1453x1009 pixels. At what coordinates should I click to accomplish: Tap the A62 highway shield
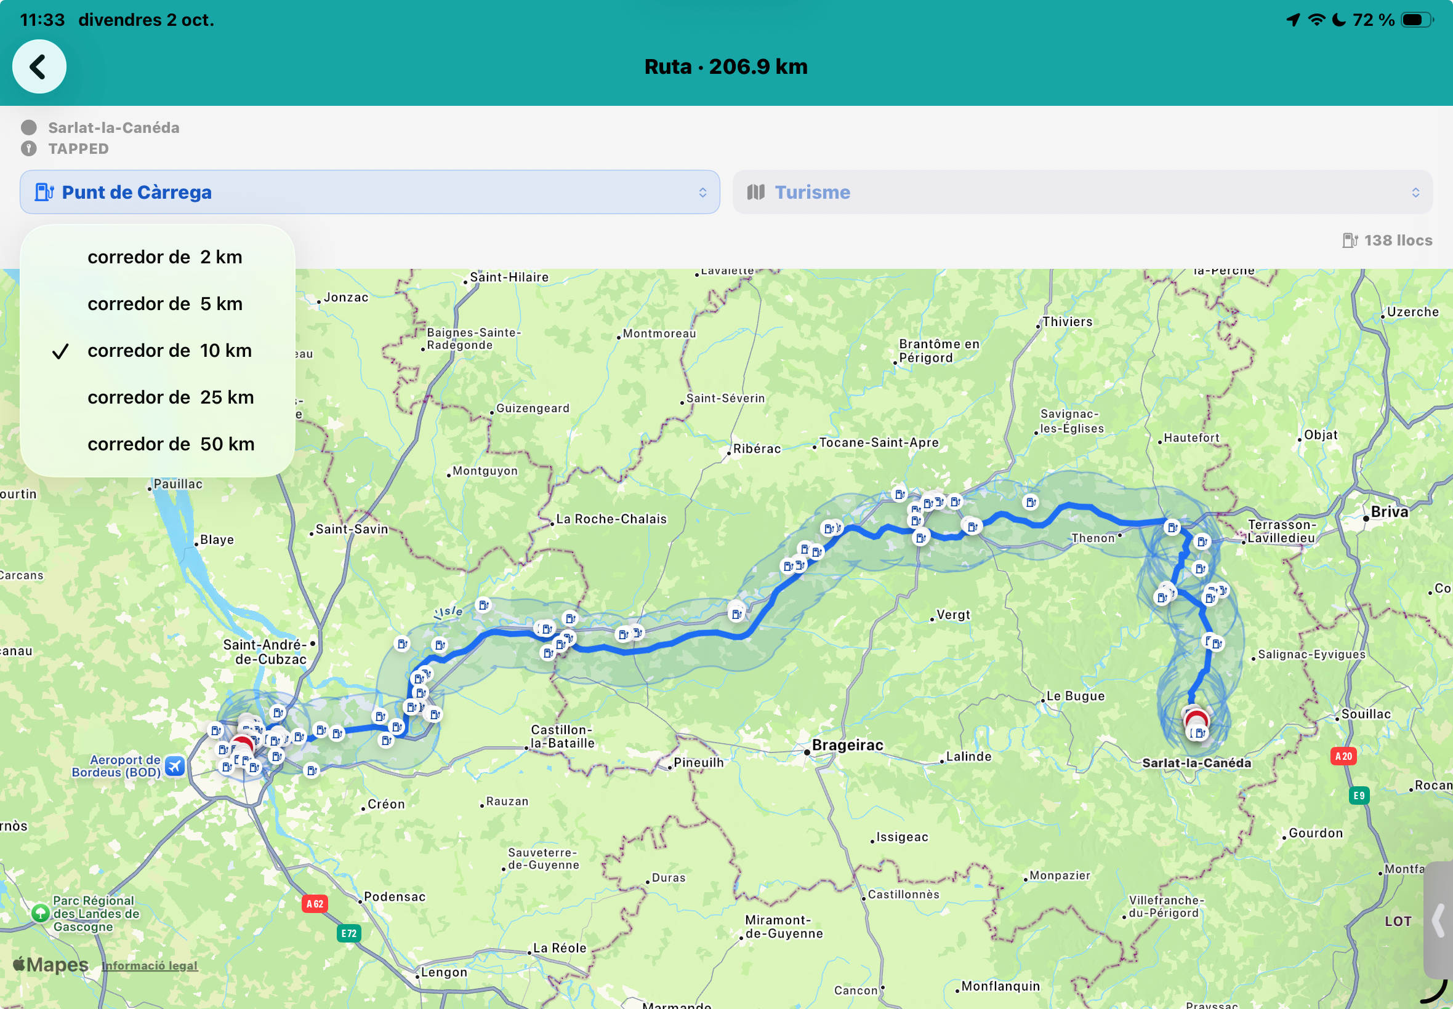315,904
